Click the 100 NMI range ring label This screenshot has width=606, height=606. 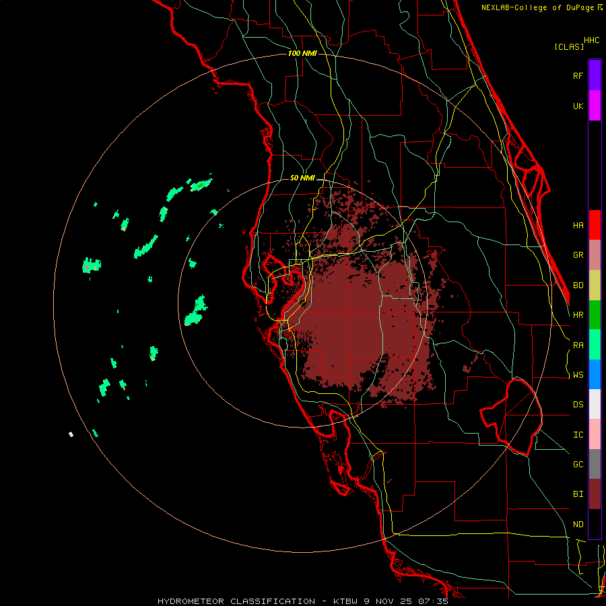point(302,53)
